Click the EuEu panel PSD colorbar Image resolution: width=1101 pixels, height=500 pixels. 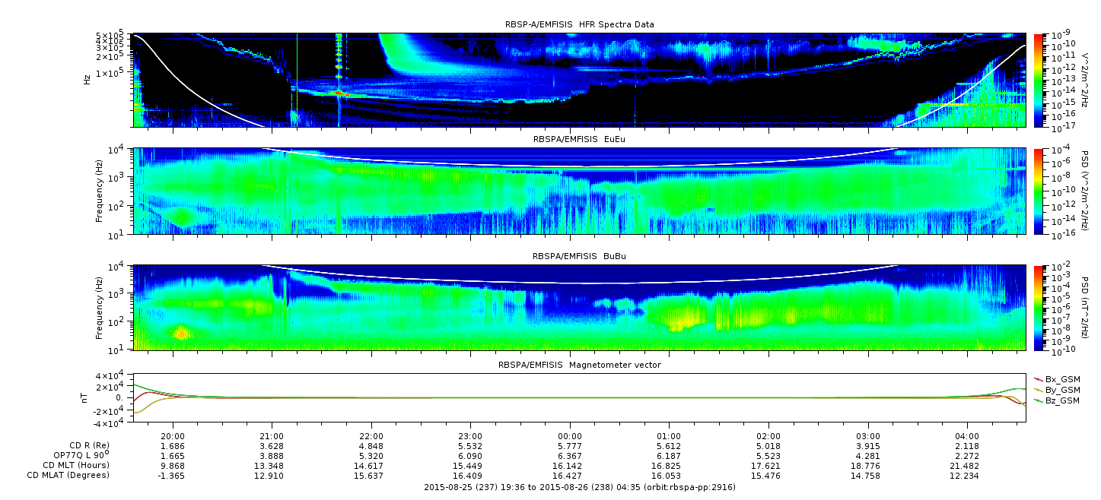[1039, 191]
